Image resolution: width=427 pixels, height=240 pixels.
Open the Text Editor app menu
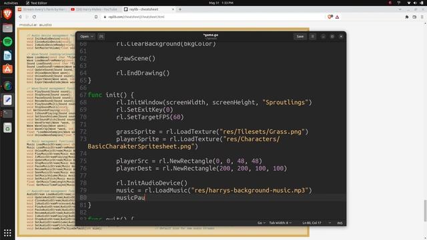pos(37,3)
